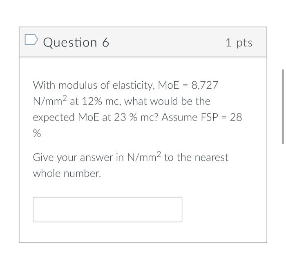Click the words "to the nearest"
This screenshot has height=257, width=286.
coord(196,157)
